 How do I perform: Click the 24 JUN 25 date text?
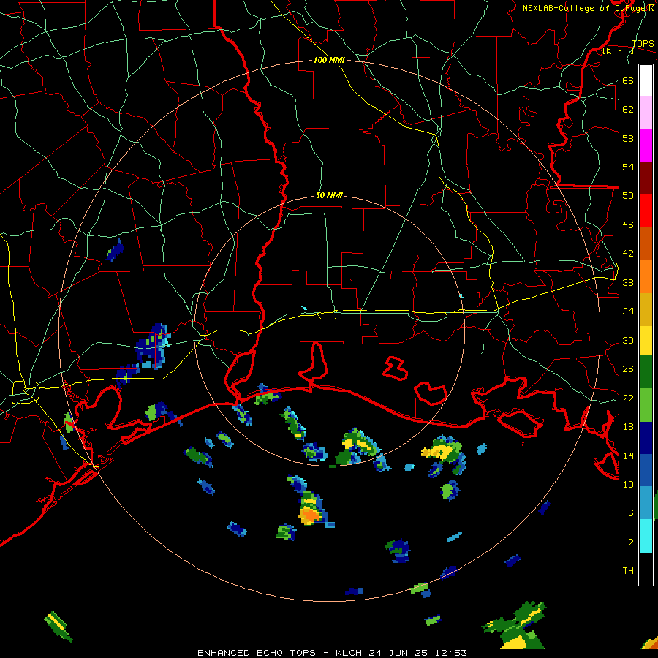click(x=398, y=653)
